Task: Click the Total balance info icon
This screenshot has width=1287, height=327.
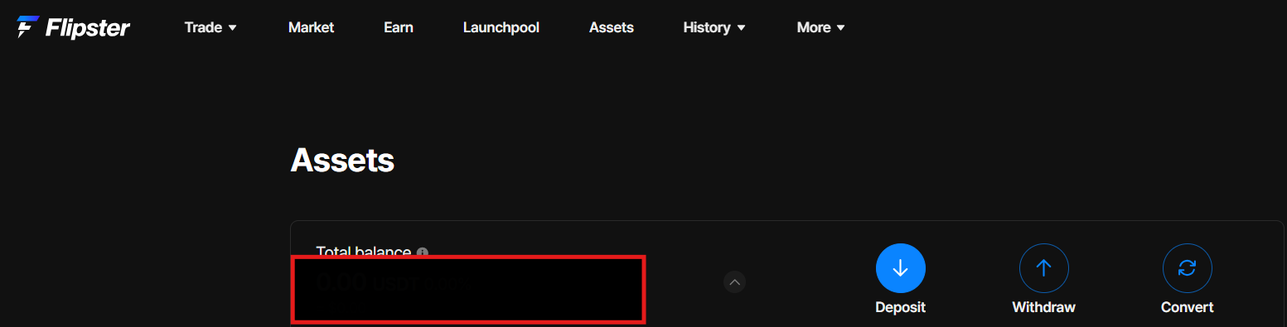Action: coord(423,252)
